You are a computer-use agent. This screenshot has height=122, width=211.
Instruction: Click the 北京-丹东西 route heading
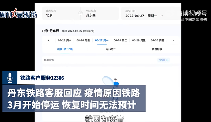(x=50, y=31)
